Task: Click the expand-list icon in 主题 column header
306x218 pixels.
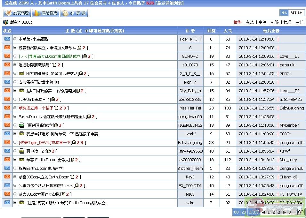Action: click(x=86, y=31)
